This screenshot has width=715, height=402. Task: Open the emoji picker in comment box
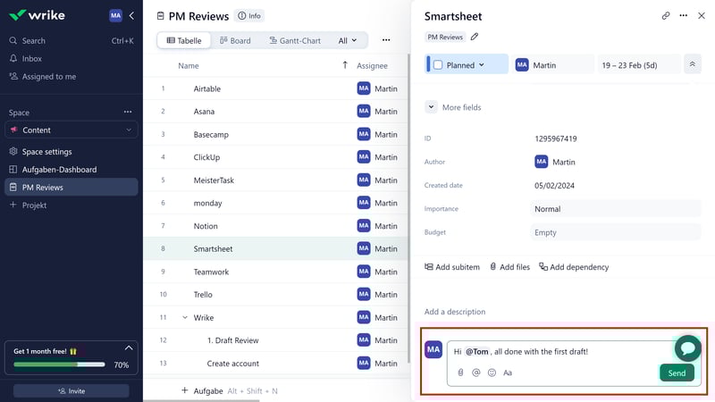pos(492,373)
